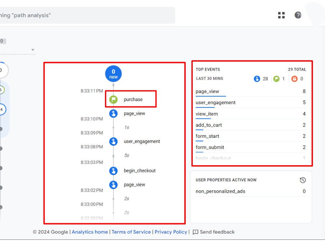Viewport: 325px width, 244px height.
Task: Open the faded begin_checkout row in Top Events
Action: click(251, 158)
